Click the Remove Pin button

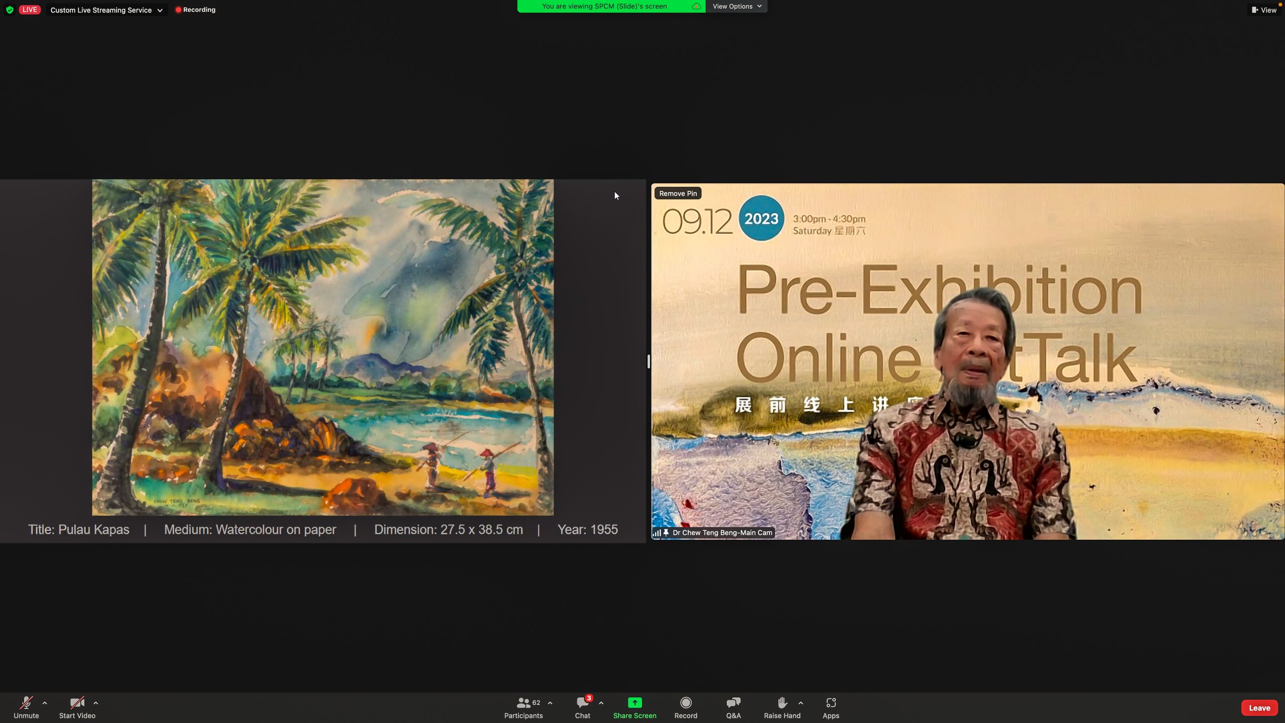point(678,193)
